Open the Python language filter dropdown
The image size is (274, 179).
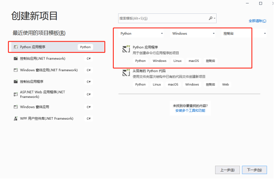pyautogui.click(x=141, y=33)
